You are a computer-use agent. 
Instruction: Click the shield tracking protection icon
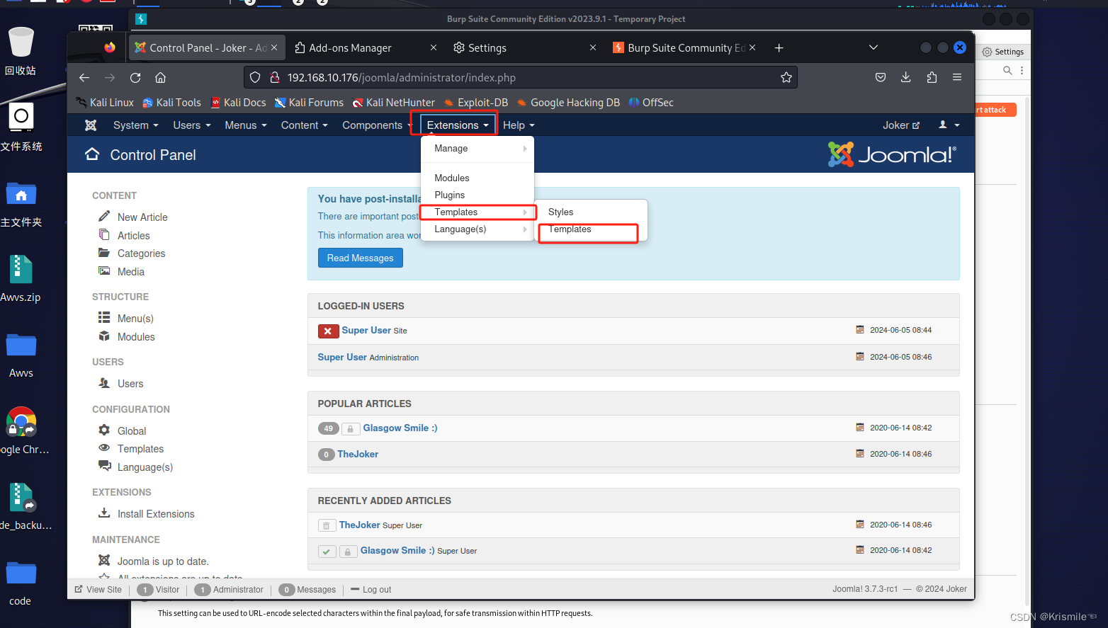[x=255, y=78]
